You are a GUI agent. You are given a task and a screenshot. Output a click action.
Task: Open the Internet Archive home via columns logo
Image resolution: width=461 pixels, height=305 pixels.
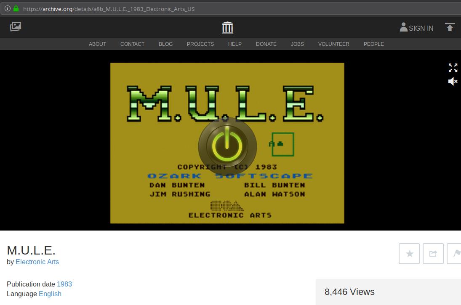pyautogui.click(x=227, y=27)
